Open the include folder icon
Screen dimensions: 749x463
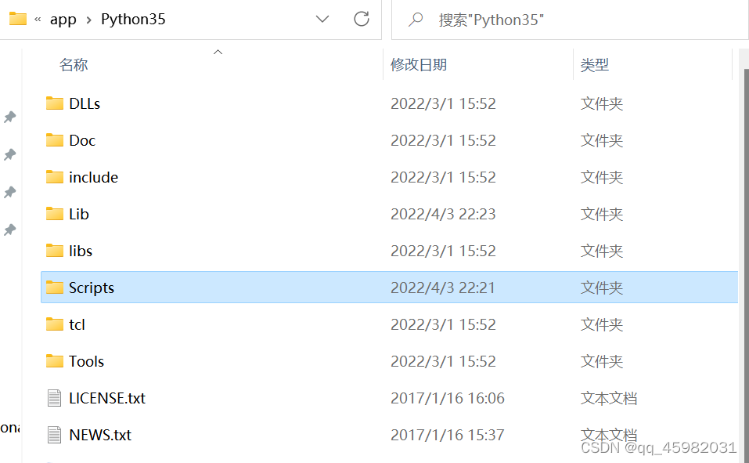coord(53,176)
